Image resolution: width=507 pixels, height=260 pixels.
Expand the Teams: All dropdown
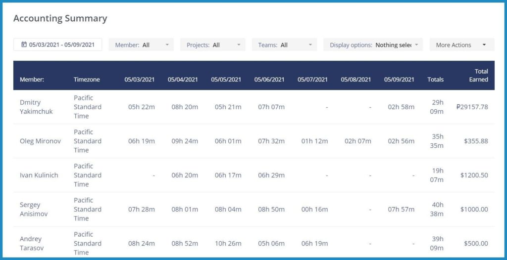point(285,45)
